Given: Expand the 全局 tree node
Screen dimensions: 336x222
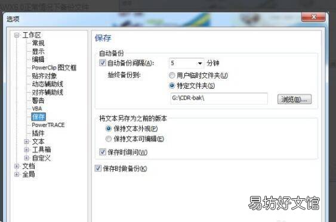Looking at the screenshot, I should [x=17, y=174].
